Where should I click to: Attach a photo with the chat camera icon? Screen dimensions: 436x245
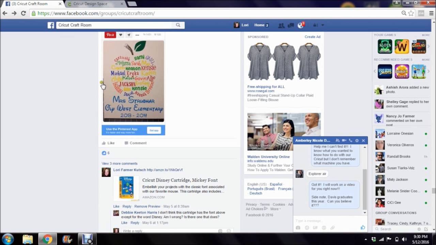pos(298,228)
